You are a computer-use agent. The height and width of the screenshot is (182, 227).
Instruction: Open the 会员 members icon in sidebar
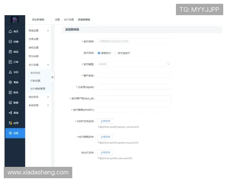10,72
